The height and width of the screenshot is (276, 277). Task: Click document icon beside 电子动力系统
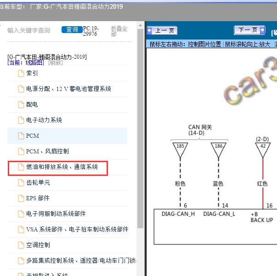[21, 120]
